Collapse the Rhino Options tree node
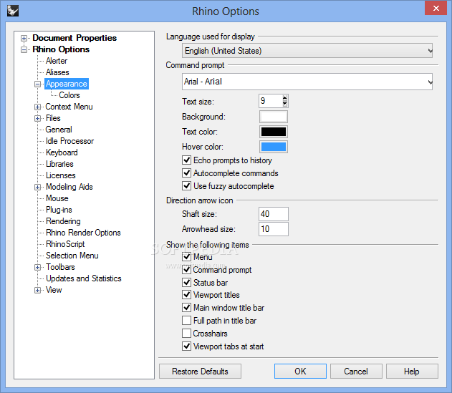Image resolution: width=452 pixels, height=393 pixels. coord(24,49)
